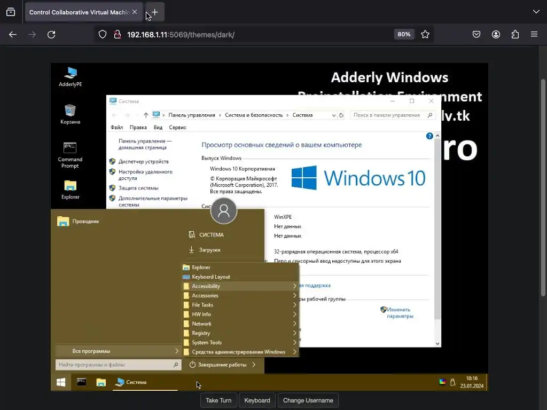This screenshot has height=410, width=547.
Task: Click the taskbar clock showing 10:16
Action: [x=472, y=382]
